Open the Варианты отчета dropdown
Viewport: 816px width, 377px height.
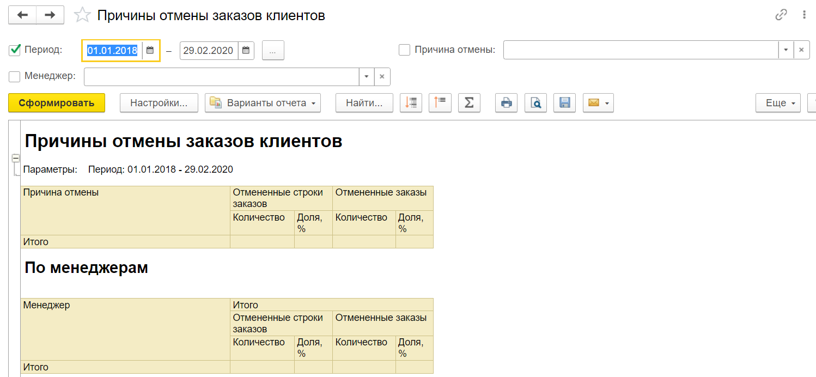pos(263,102)
